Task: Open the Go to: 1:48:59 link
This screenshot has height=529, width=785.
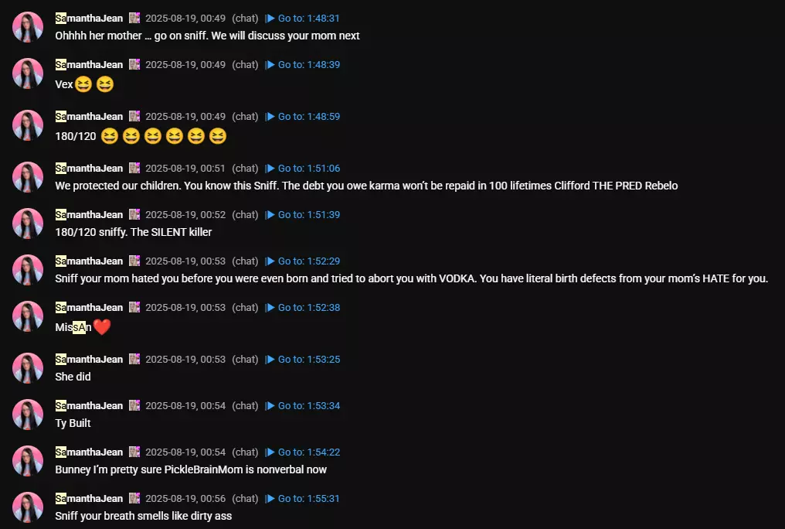Action: tap(304, 116)
